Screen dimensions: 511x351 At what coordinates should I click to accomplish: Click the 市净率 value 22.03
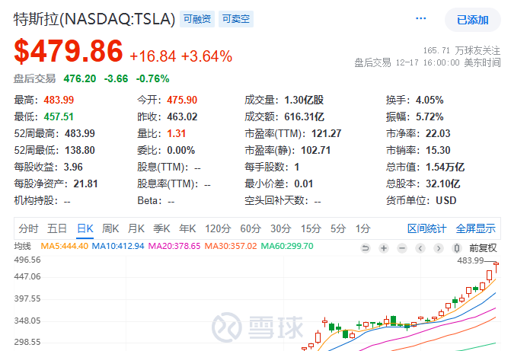(x=438, y=133)
